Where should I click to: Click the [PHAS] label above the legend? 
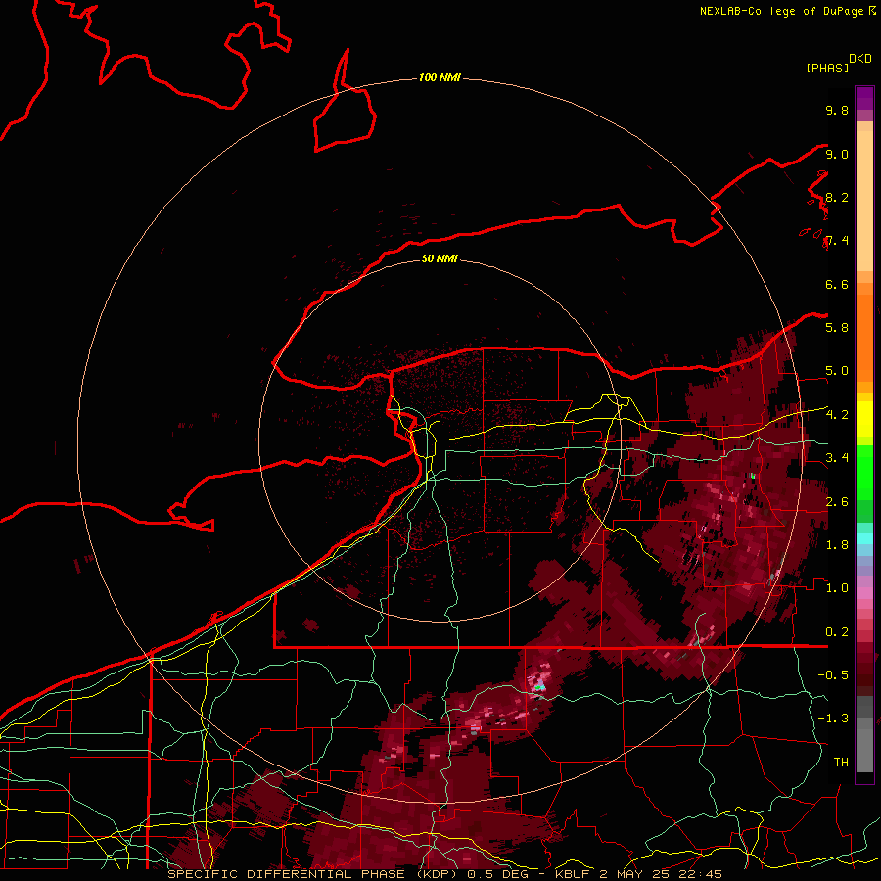coord(827,68)
